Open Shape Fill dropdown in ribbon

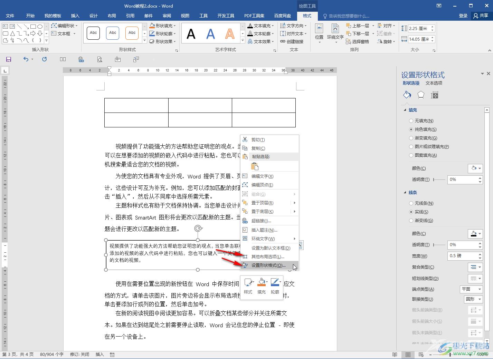pos(162,26)
